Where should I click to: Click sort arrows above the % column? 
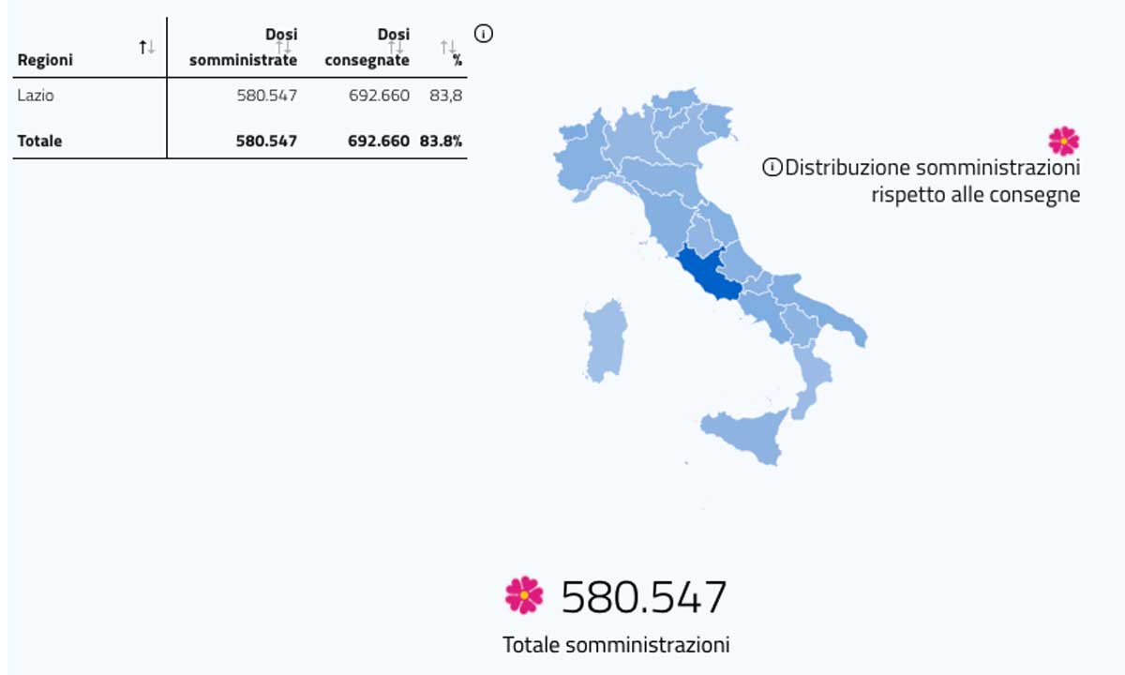pos(448,46)
